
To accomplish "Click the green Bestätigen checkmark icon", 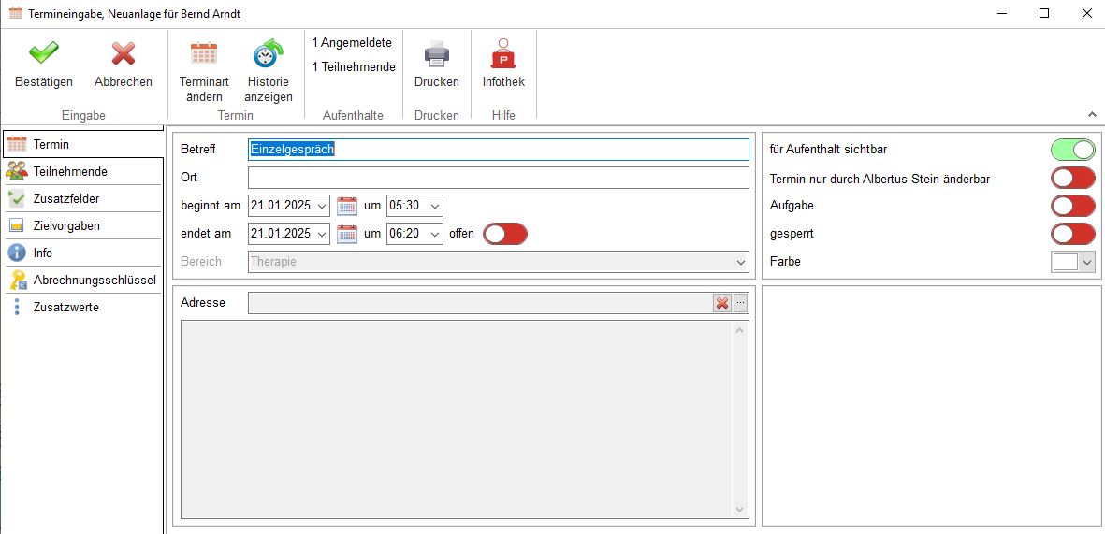I will [43, 54].
